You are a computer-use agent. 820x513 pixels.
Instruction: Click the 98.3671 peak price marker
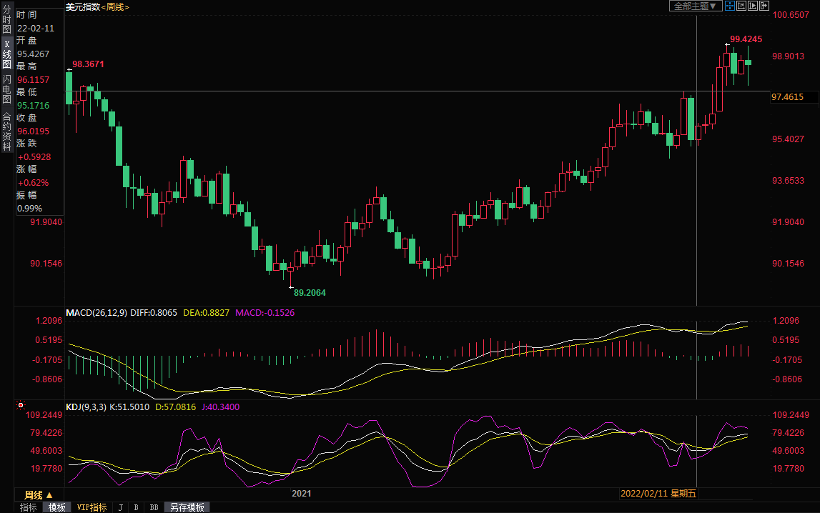[x=88, y=64]
